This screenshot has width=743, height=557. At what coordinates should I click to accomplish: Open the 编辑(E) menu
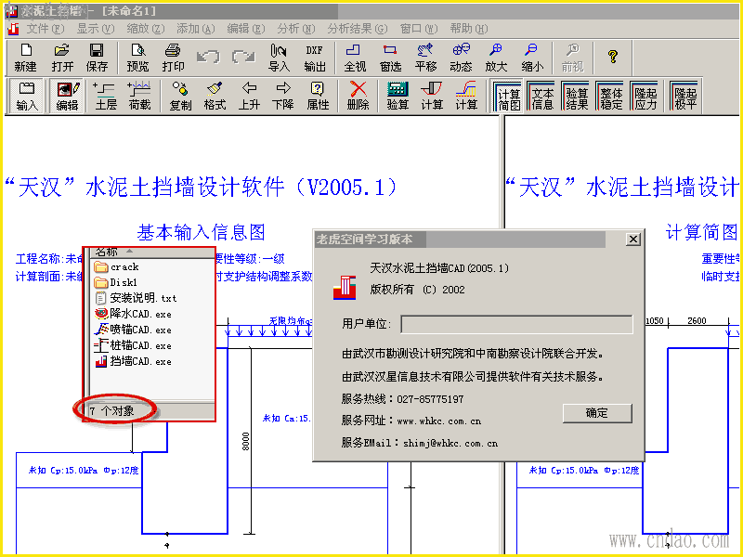tap(245, 29)
